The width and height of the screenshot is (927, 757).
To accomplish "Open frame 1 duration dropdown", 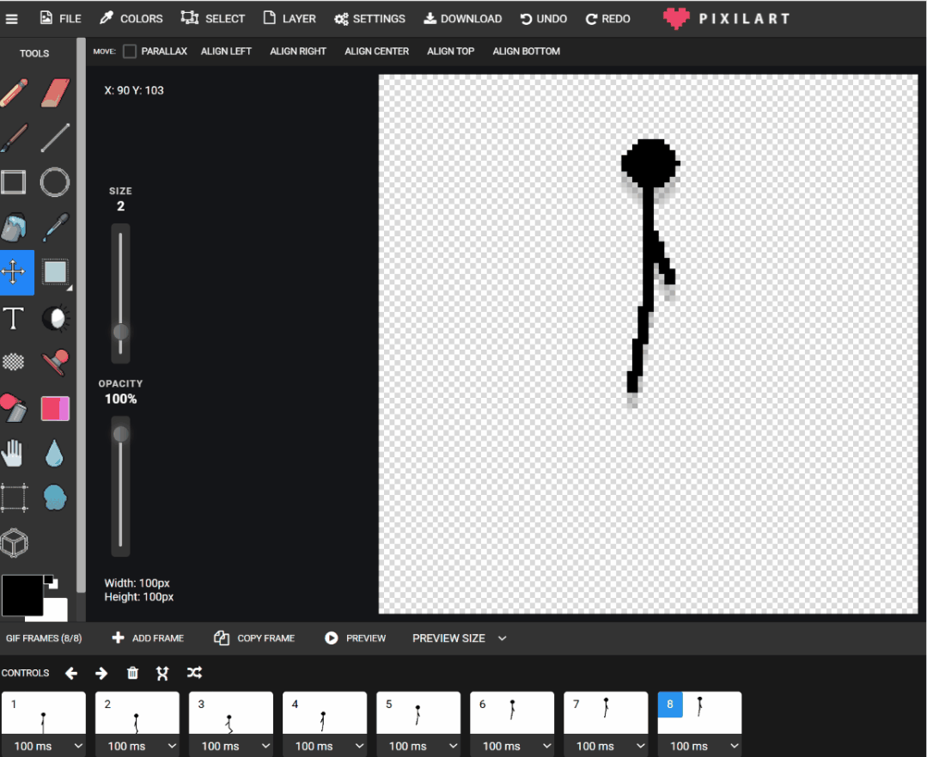I will point(44,747).
